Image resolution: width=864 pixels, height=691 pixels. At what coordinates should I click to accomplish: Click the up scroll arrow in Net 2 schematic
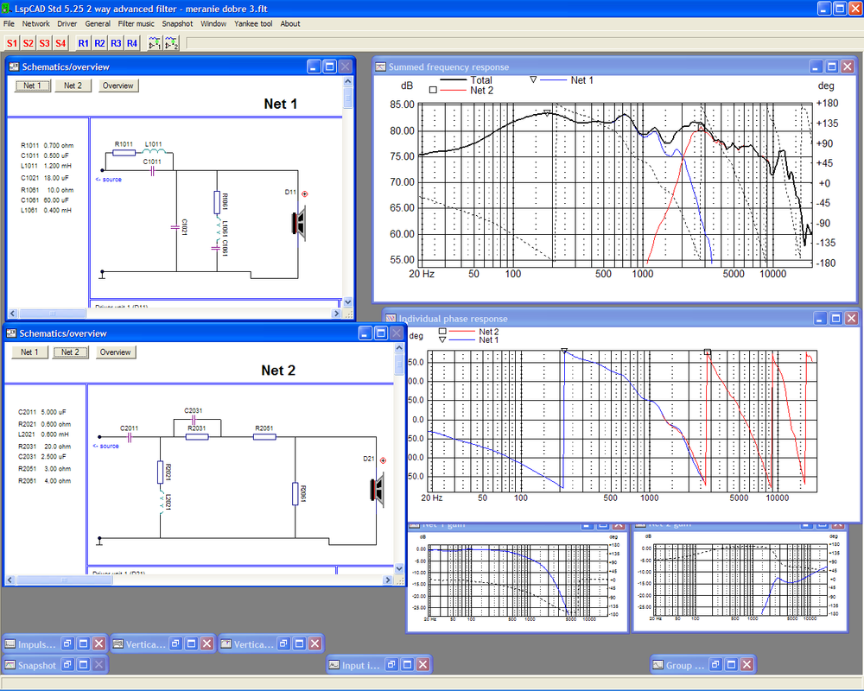click(399, 348)
